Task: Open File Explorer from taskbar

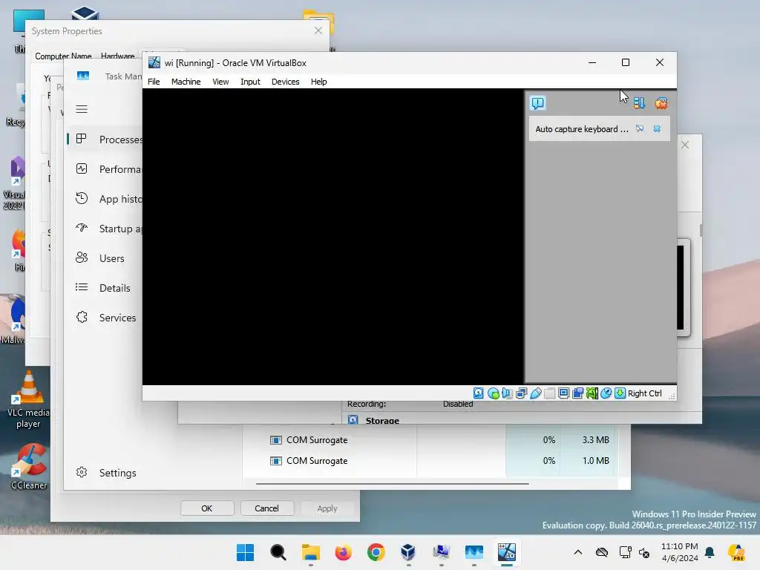Action: 311,552
